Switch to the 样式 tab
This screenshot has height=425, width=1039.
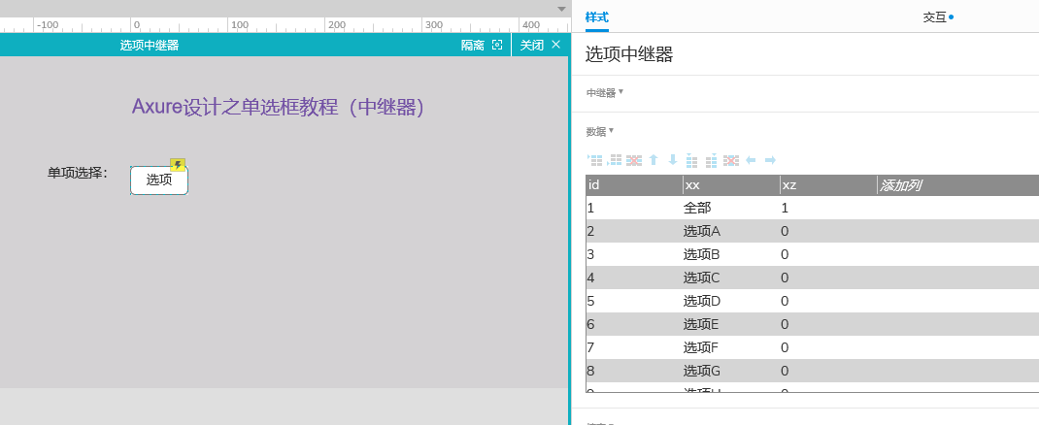[x=596, y=17]
